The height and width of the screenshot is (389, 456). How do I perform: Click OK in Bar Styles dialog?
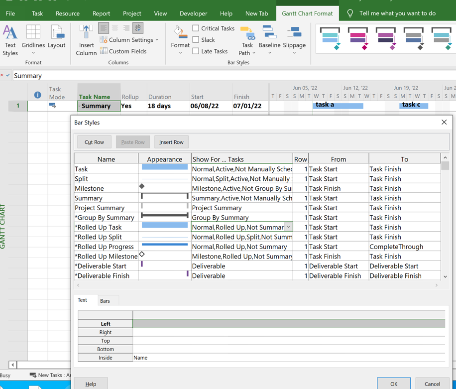pos(394,384)
